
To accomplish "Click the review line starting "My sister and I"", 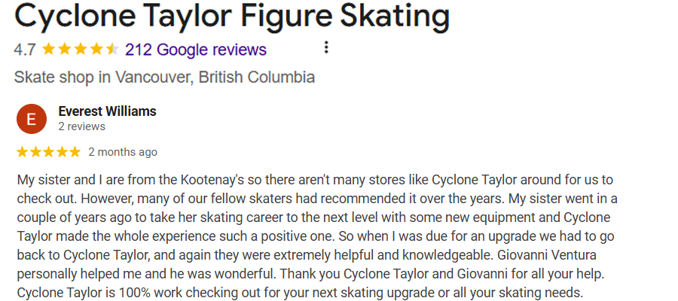I will 315,181.
